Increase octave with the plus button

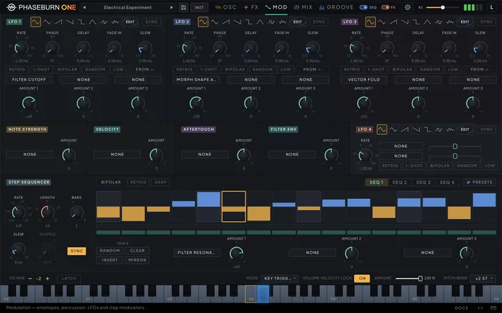coord(47,278)
